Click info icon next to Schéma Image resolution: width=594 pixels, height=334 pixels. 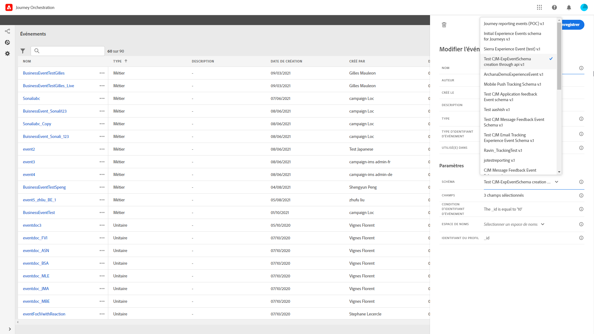(x=581, y=182)
